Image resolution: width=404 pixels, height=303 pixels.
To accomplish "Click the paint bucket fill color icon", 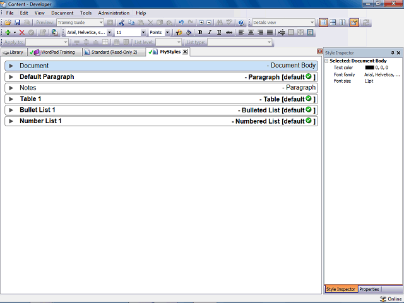I will [x=189, y=32].
